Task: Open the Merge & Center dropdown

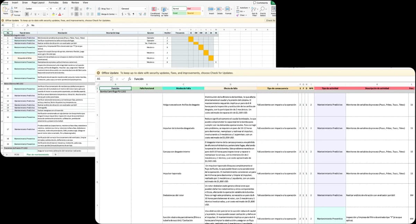Action: [x=107, y=14]
